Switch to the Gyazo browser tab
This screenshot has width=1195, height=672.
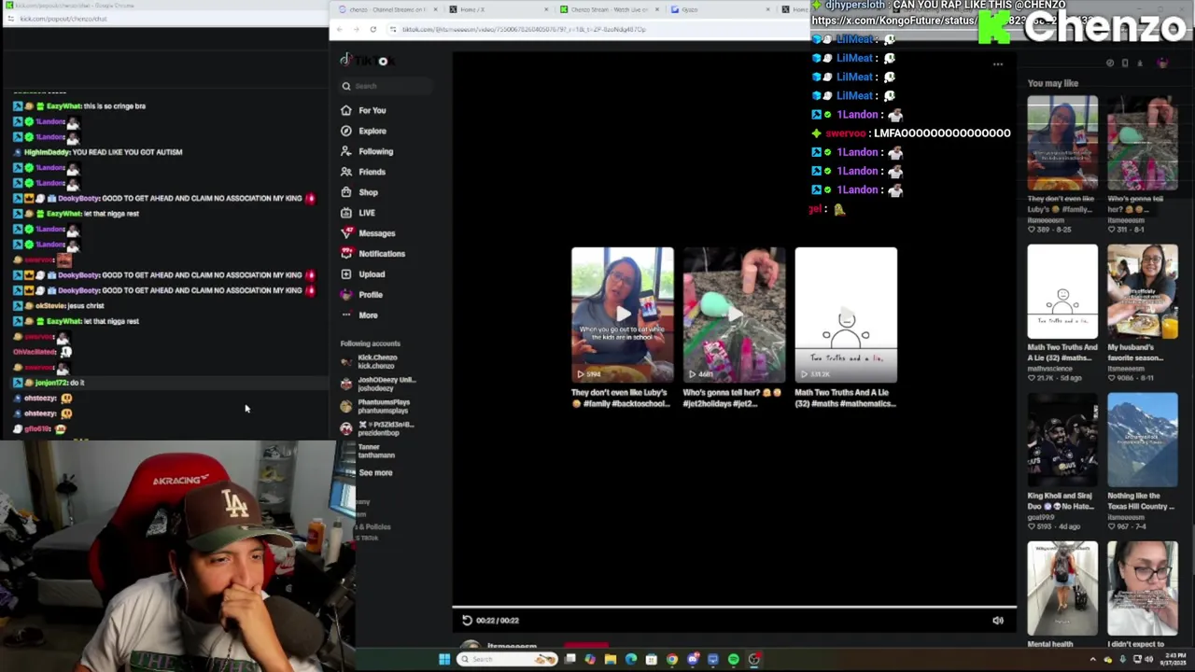pyautogui.click(x=719, y=9)
